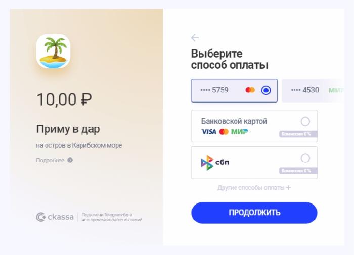Open the Telegram bot connection link
This screenshot has height=255, width=354.
pos(112,217)
